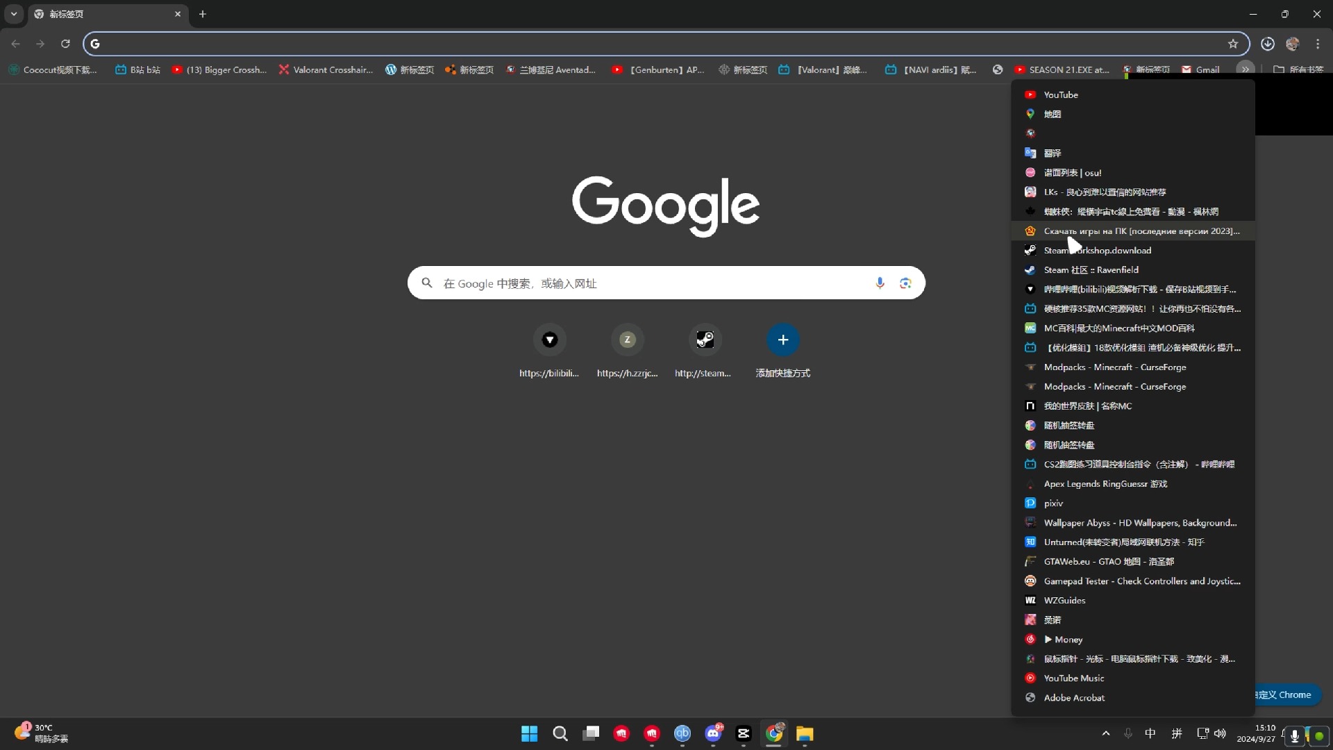This screenshot has width=1333, height=750.
Task: Open YouTube bookmark
Action: click(x=1062, y=94)
